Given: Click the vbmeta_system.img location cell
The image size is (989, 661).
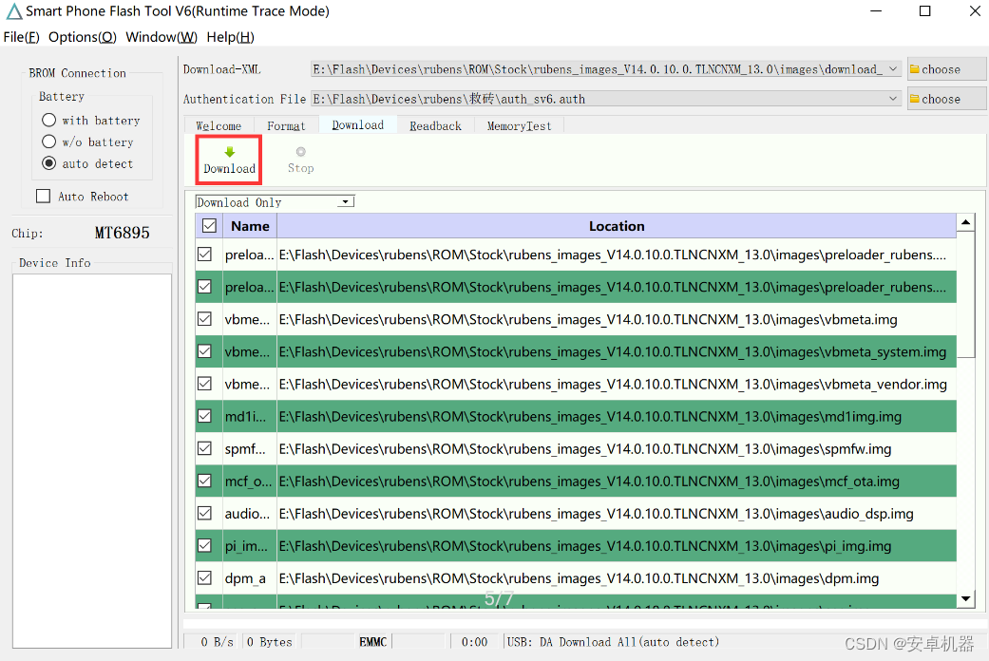Looking at the screenshot, I should [617, 351].
